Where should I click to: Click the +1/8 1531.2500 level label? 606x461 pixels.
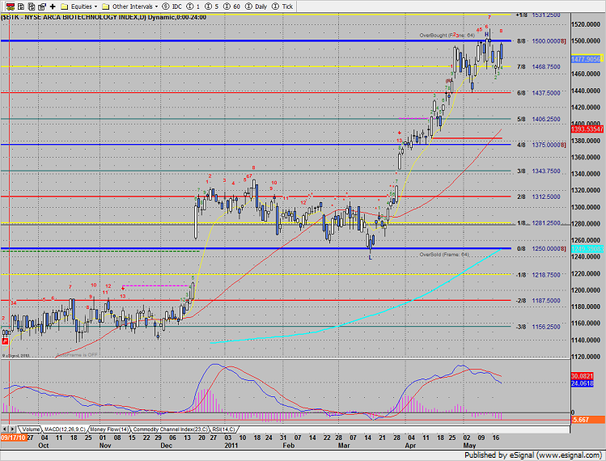[x=538, y=15]
